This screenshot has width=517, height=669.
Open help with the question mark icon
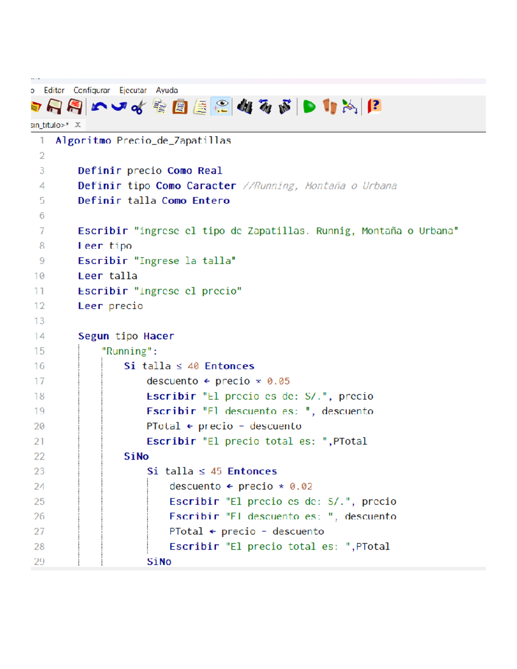click(374, 106)
